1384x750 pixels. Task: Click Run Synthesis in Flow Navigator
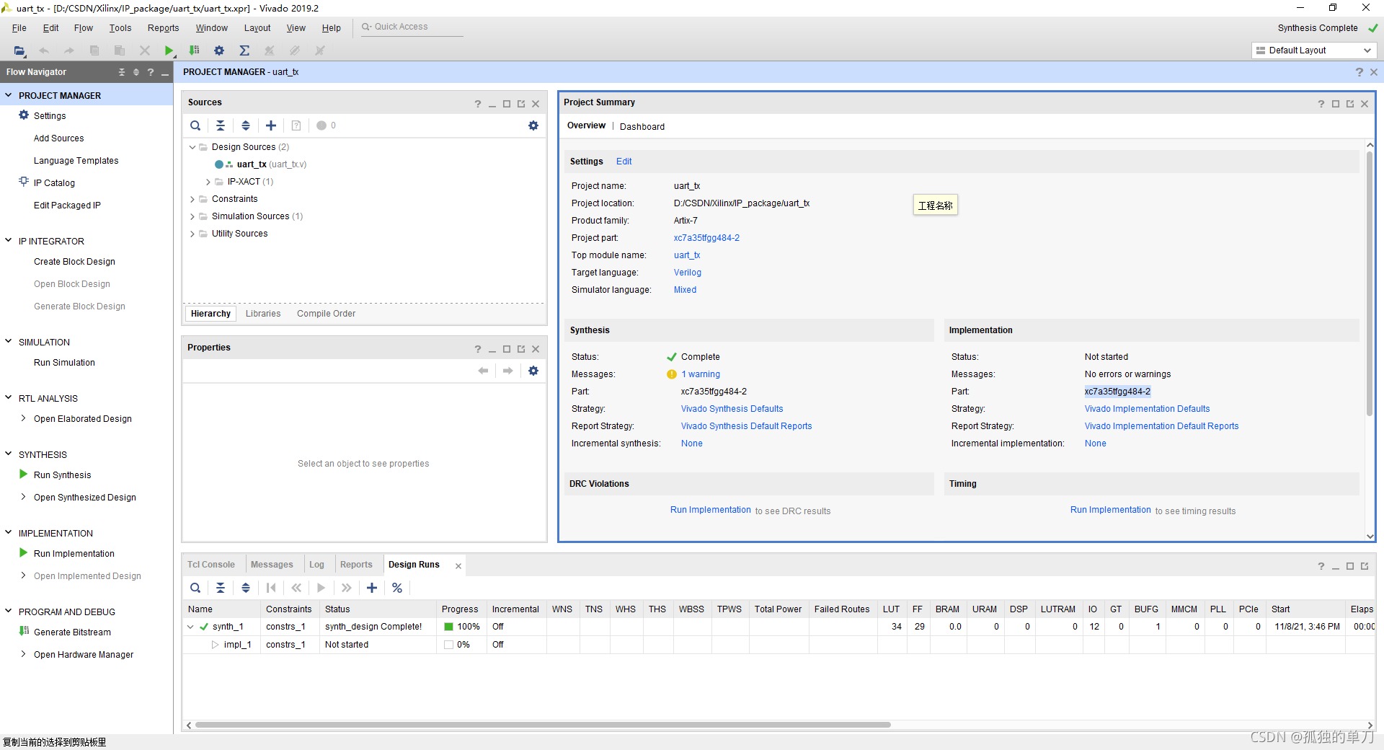(x=62, y=475)
